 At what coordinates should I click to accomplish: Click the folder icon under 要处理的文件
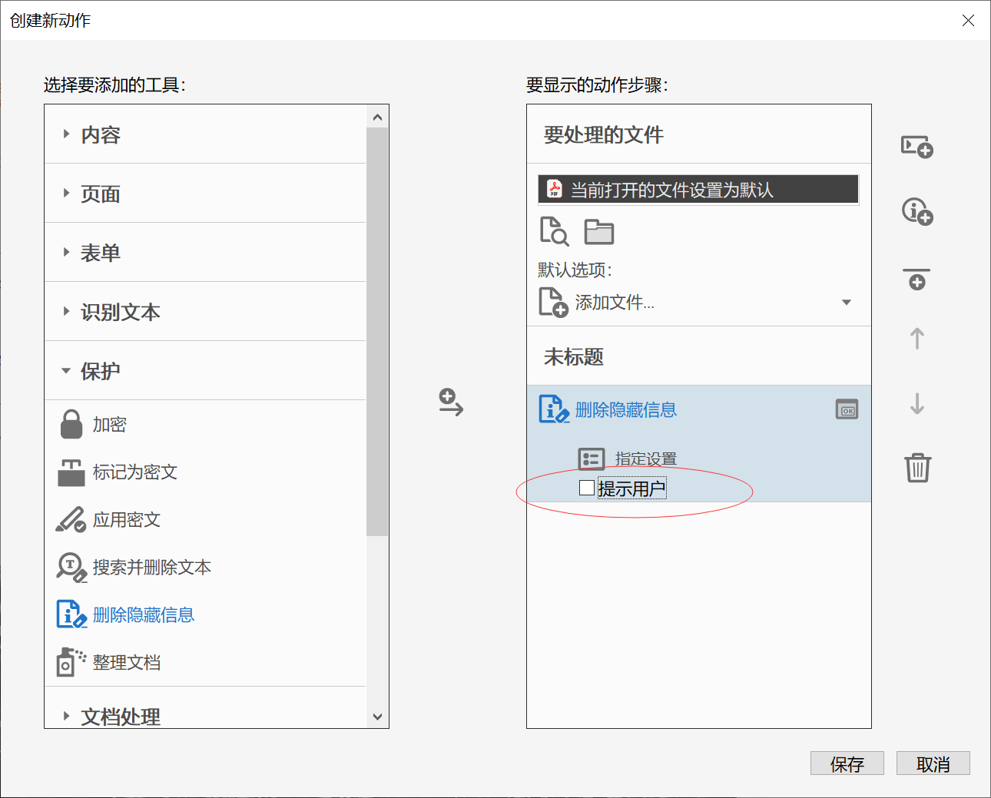pyautogui.click(x=598, y=232)
